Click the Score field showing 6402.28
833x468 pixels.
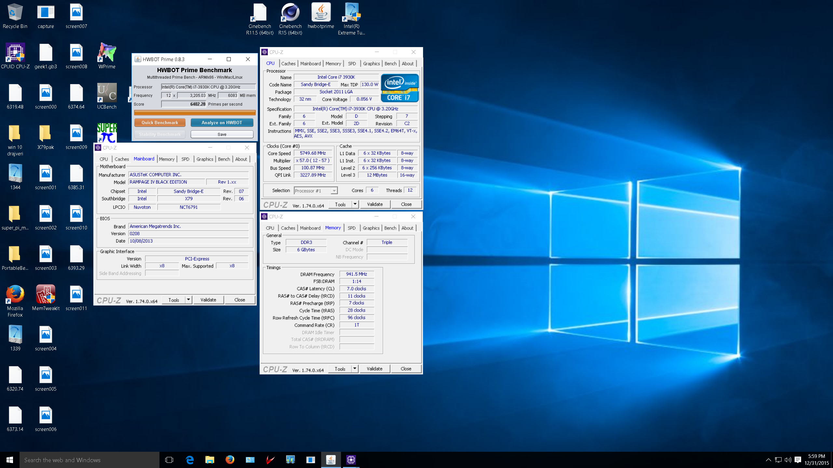(x=184, y=104)
